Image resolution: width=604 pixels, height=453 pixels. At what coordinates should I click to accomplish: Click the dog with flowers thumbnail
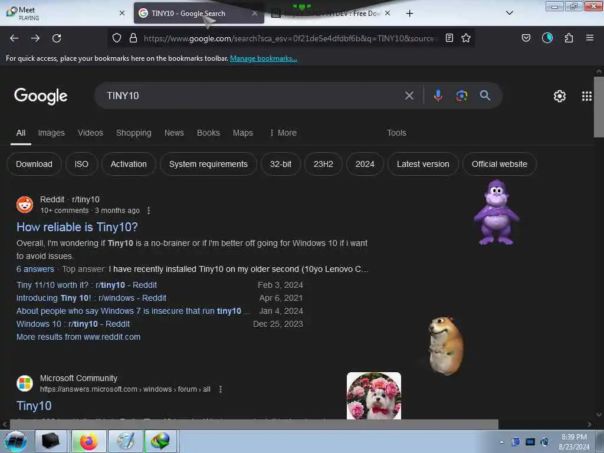(373, 396)
